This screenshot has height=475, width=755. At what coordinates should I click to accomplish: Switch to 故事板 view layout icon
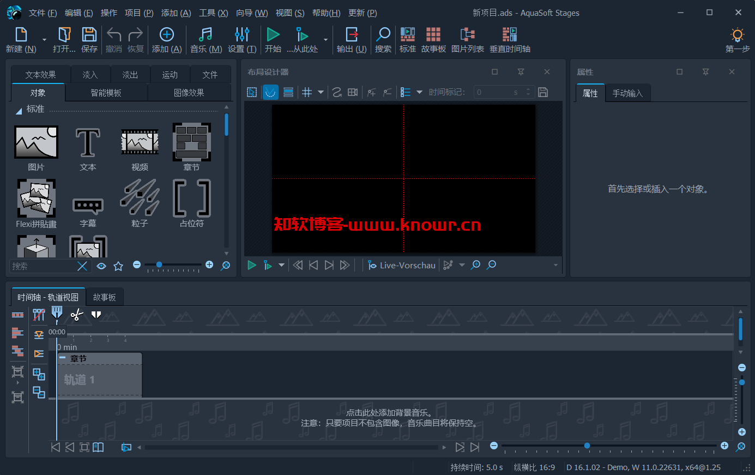click(x=433, y=35)
